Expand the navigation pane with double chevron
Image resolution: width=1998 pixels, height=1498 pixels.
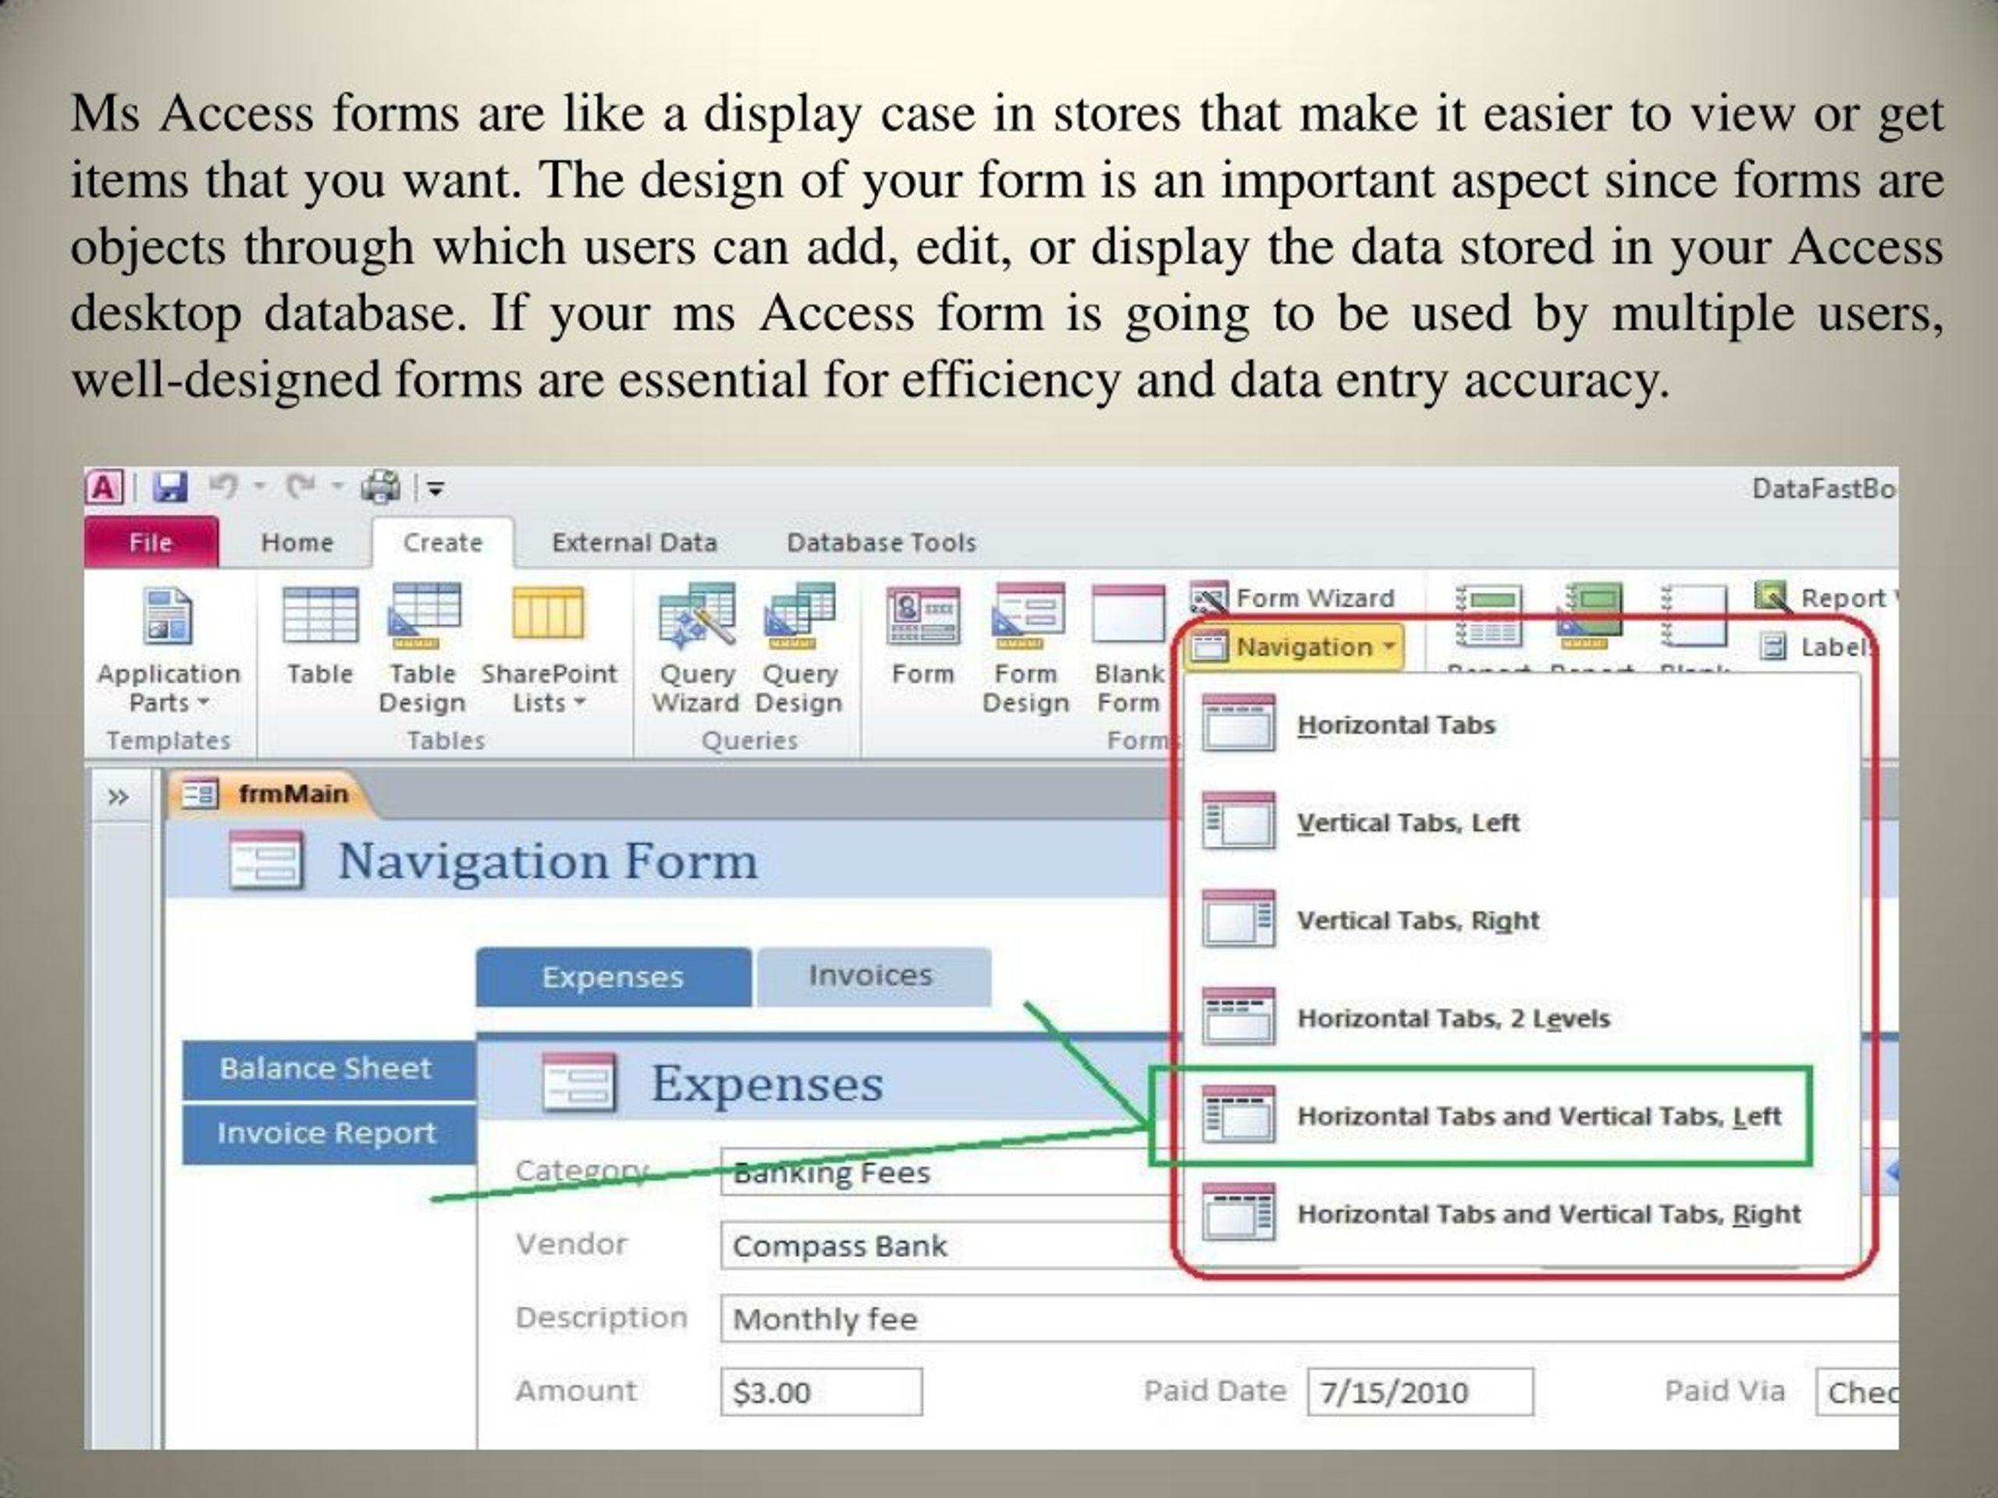click(119, 797)
